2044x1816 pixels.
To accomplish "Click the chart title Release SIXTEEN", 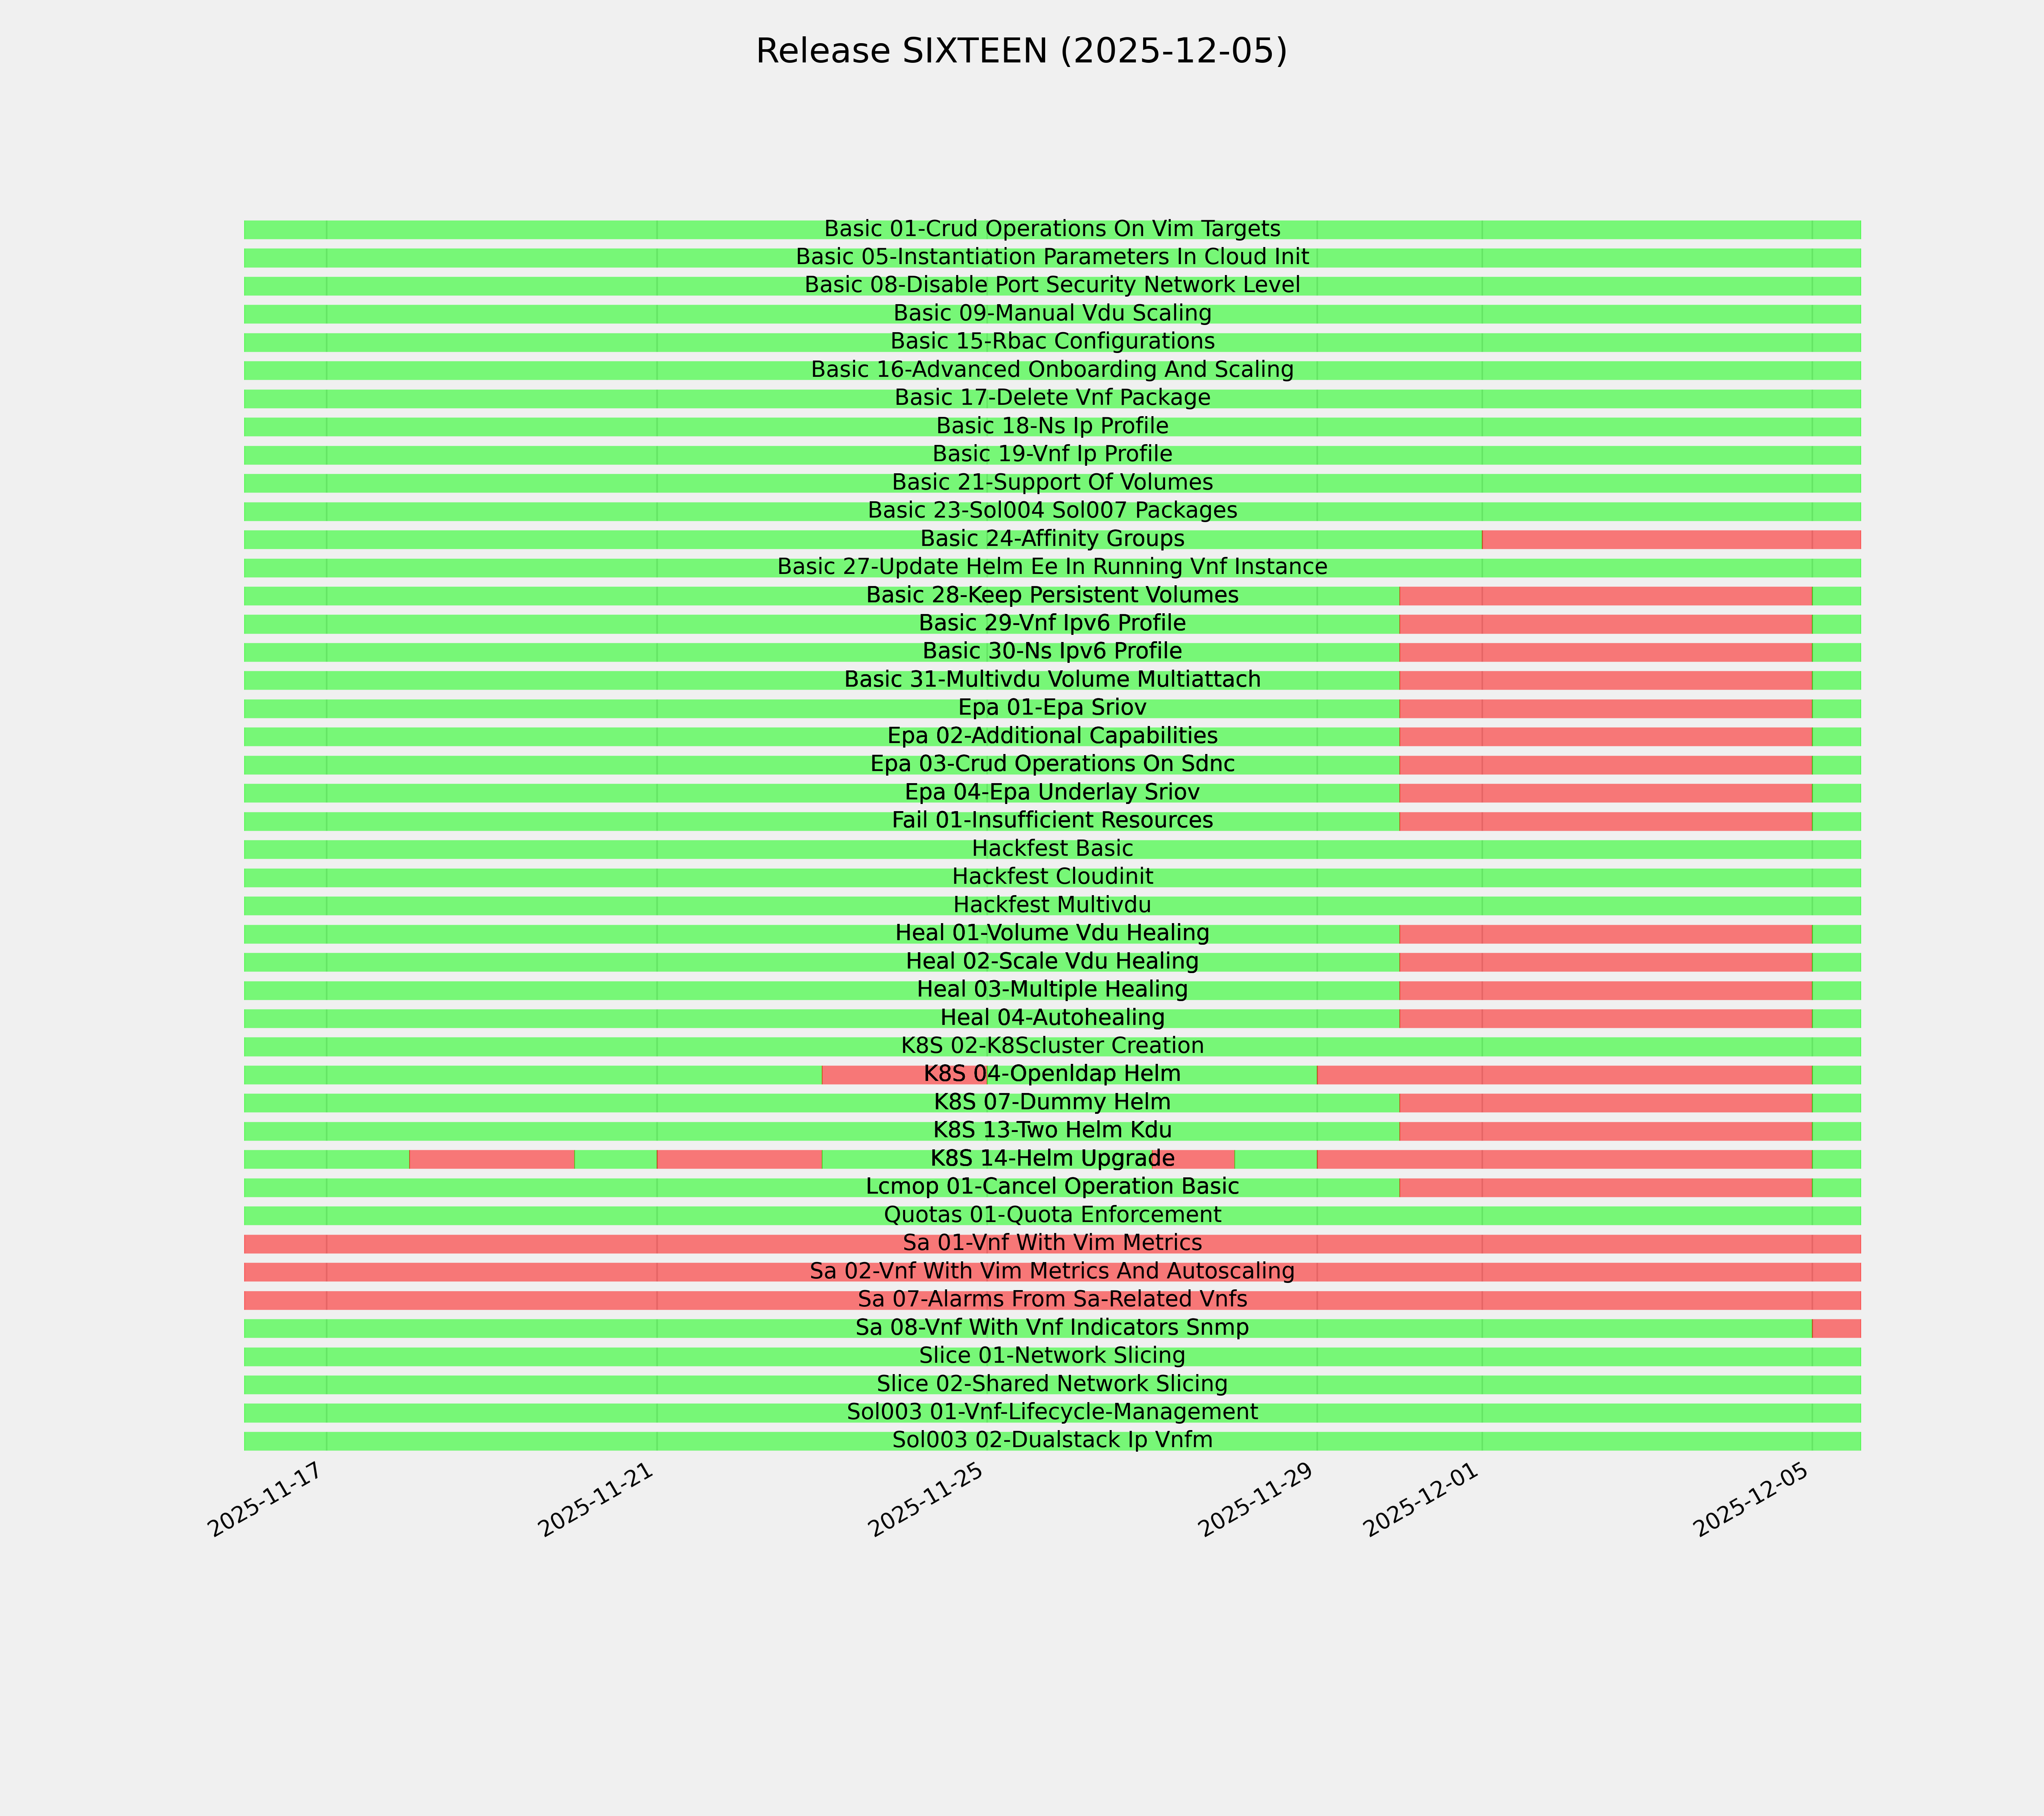I will pos(1021,51).
